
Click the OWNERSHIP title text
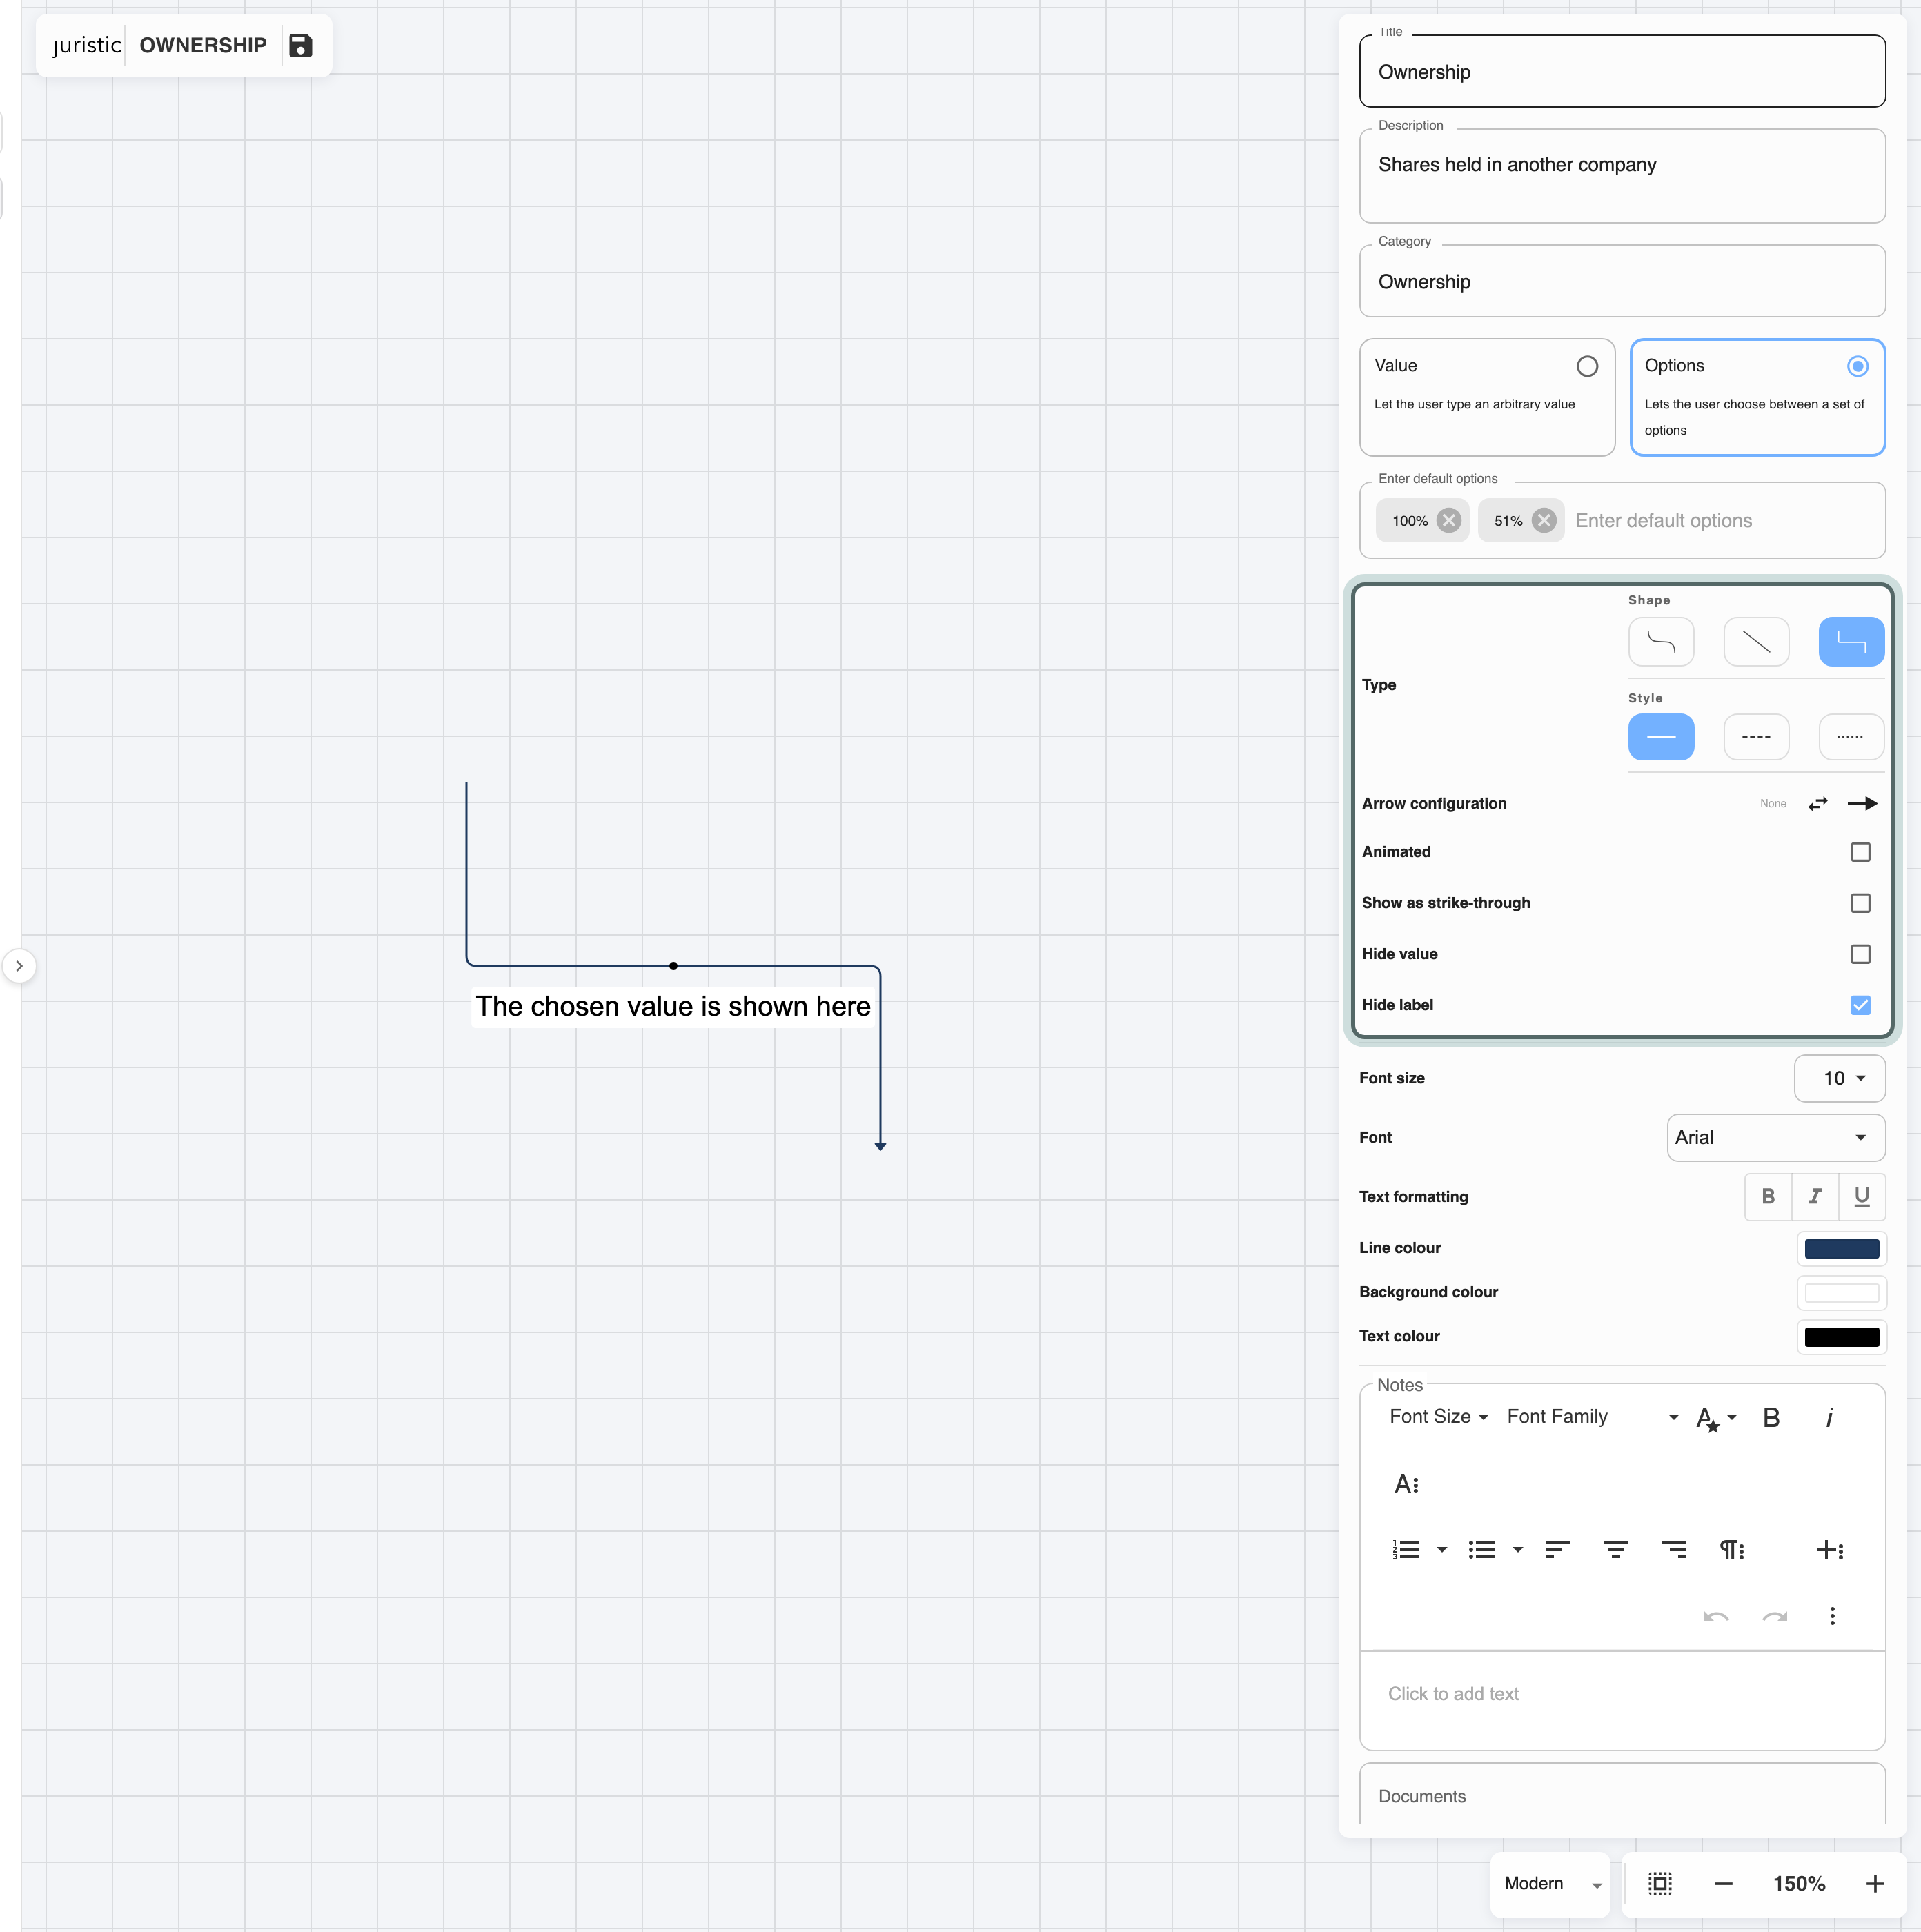(203, 45)
